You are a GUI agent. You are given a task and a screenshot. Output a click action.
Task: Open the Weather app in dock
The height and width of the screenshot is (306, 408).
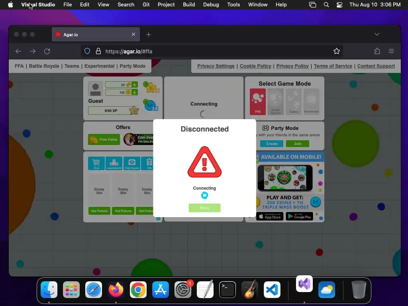click(327, 290)
